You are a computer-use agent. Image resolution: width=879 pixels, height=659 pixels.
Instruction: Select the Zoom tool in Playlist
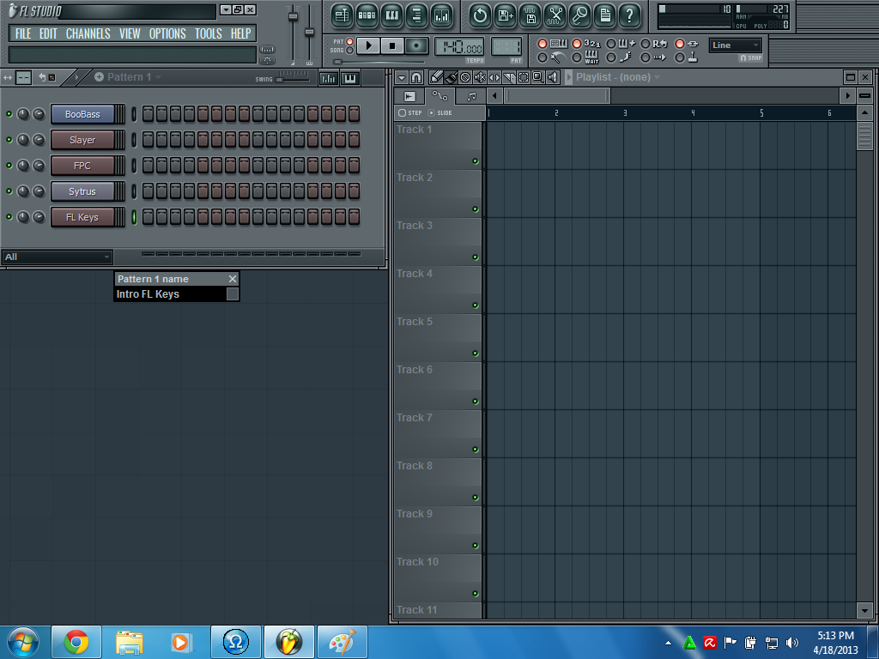click(x=538, y=77)
